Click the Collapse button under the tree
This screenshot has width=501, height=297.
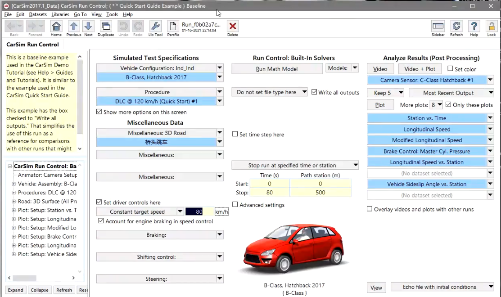[40, 290]
